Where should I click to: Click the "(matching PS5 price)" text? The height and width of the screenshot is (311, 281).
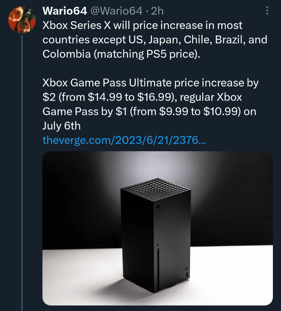coord(147,54)
